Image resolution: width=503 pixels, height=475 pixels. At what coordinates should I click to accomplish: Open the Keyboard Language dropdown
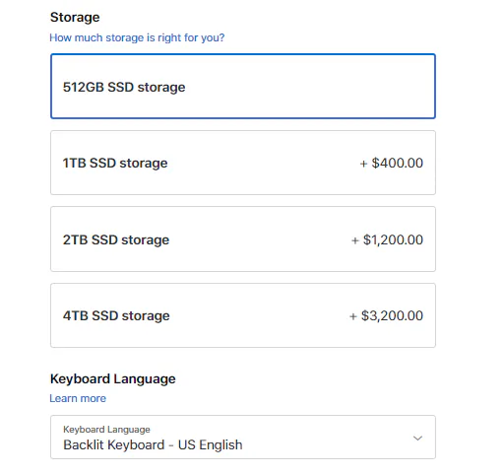point(243,438)
